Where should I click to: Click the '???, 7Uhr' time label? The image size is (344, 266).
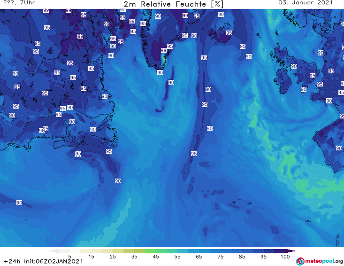tap(19, 3)
